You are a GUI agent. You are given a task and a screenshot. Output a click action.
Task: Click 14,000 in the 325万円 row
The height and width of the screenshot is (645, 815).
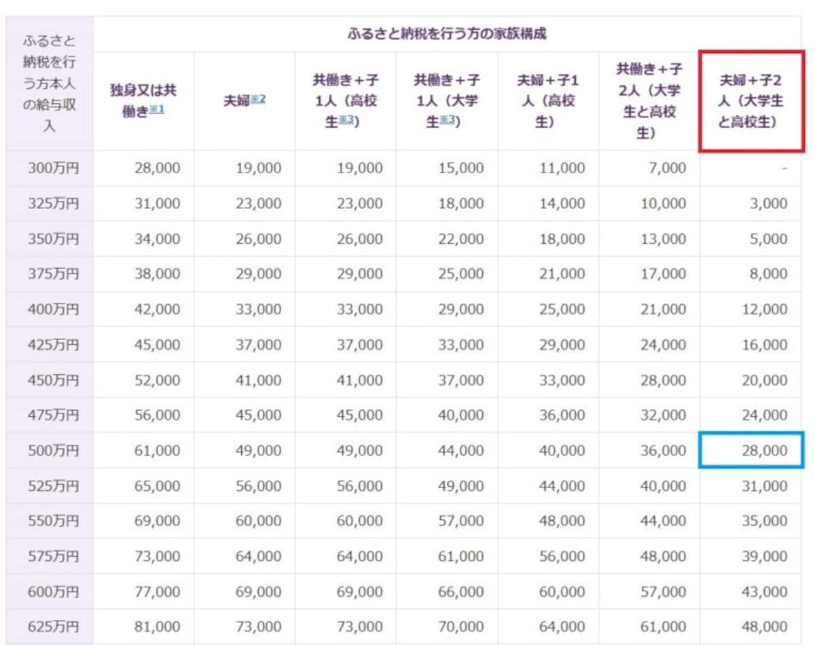[x=562, y=204]
